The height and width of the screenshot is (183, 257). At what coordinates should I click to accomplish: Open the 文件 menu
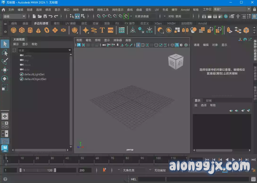click(11, 10)
